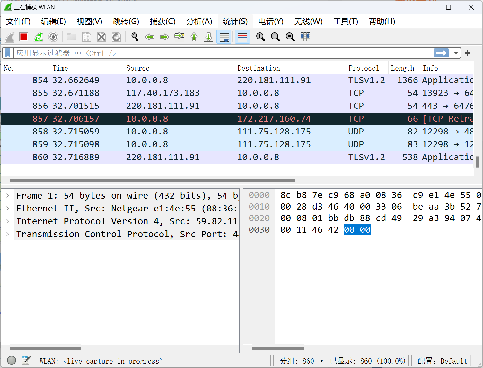Open the 视图(V) menu
The image size is (483, 368).
90,21
